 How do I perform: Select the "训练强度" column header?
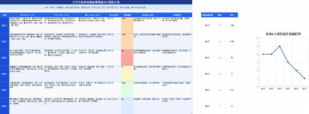127,15
